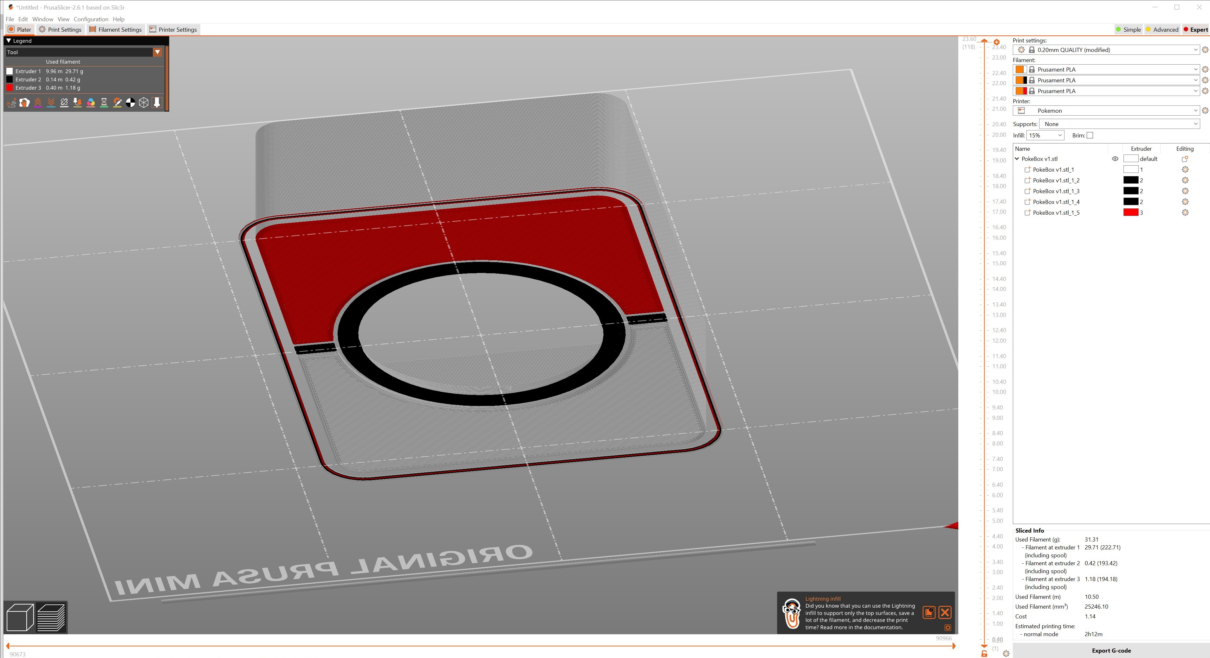Add color change on the layer slider

tap(996, 42)
